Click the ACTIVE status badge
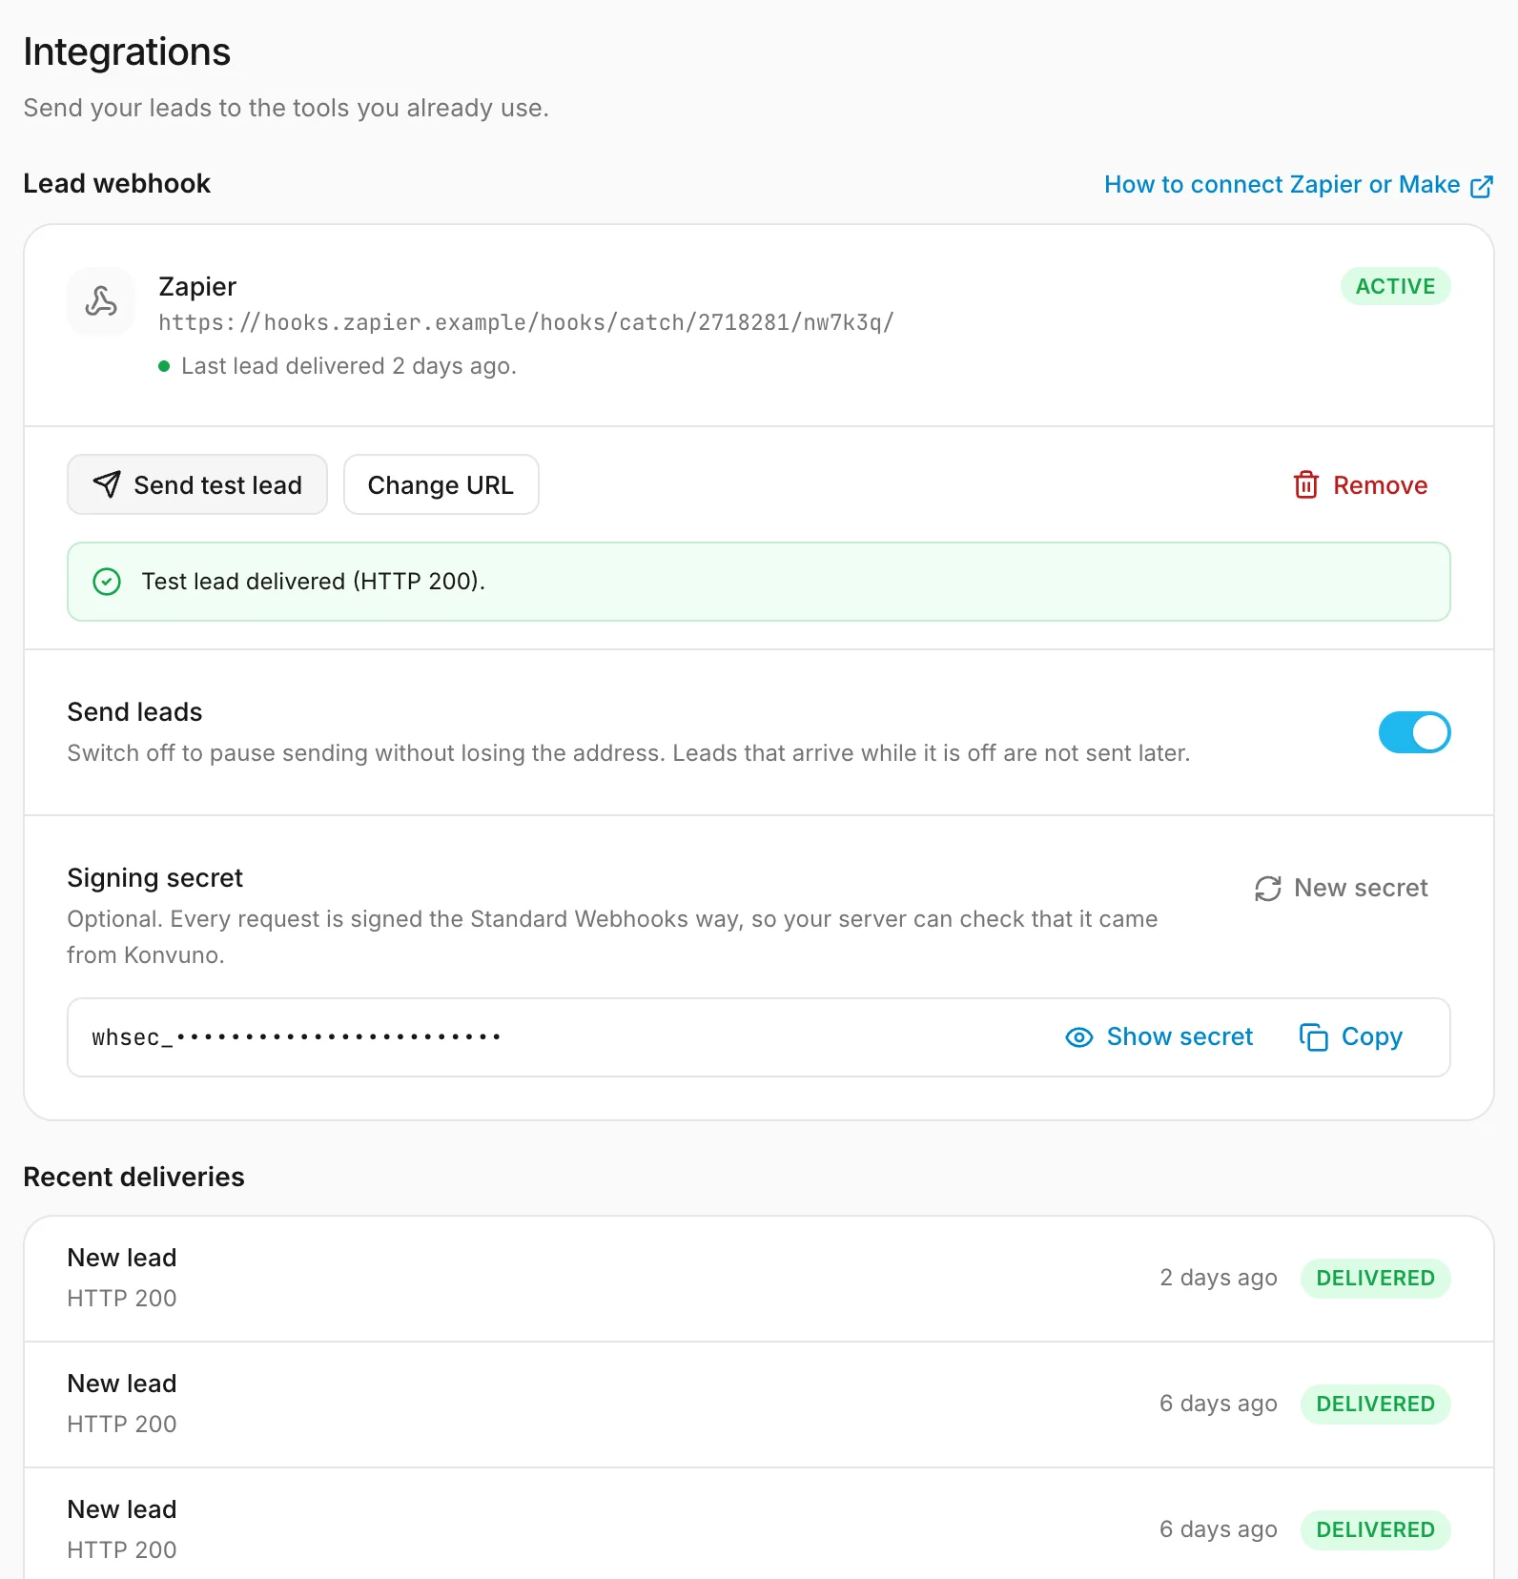 click(x=1395, y=286)
